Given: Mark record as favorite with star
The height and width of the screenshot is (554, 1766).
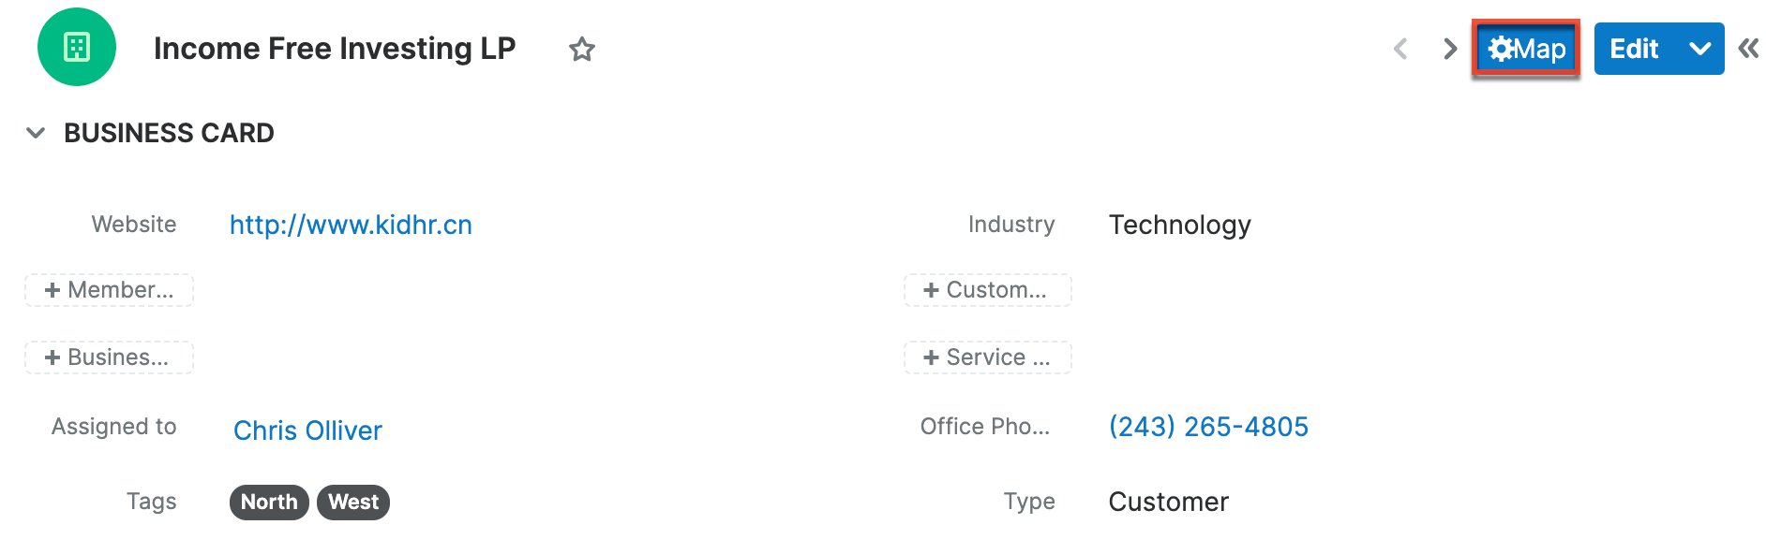Looking at the screenshot, I should tap(582, 49).
